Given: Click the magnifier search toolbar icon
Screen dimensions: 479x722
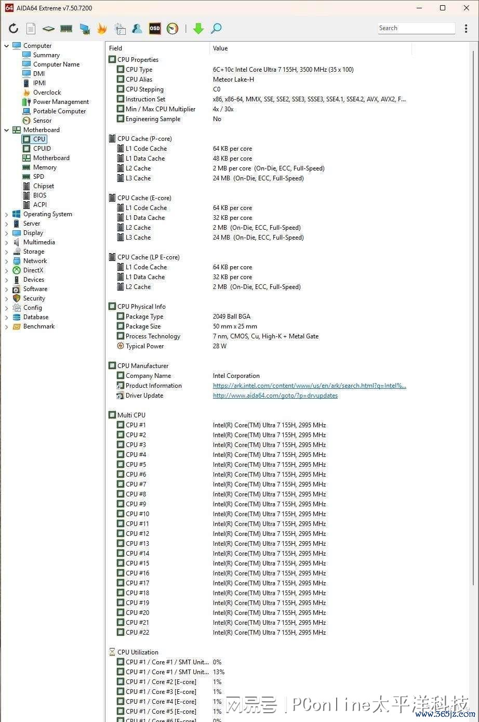Looking at the screenshot, I should [216, 29].
